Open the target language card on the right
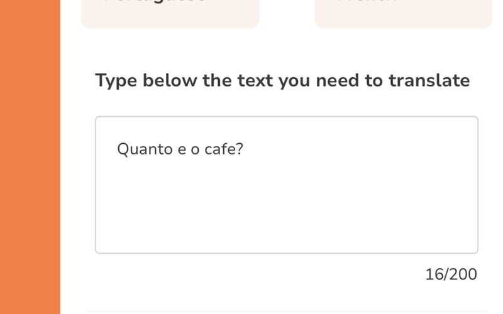Viewport: 503px width, 314px height. click(403, 13)
